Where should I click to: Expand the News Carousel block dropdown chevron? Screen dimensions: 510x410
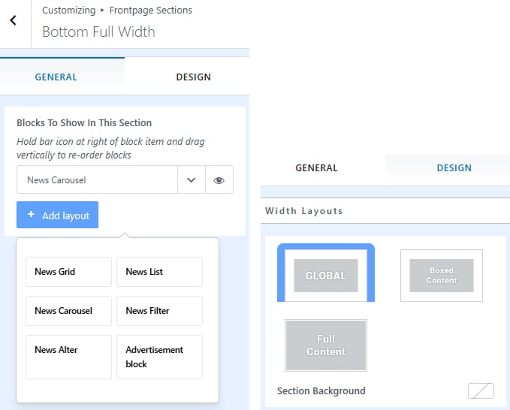[x=191, y=180]
